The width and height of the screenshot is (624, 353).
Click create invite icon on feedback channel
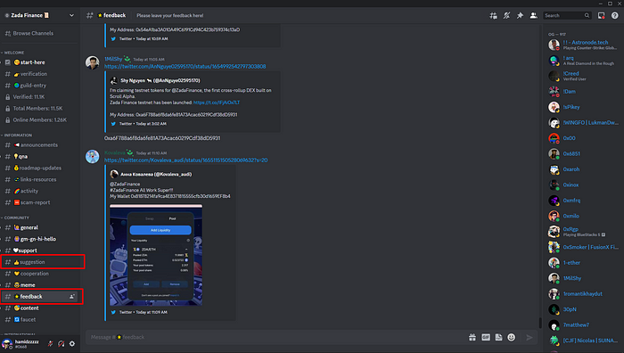(x=72, y=297)
